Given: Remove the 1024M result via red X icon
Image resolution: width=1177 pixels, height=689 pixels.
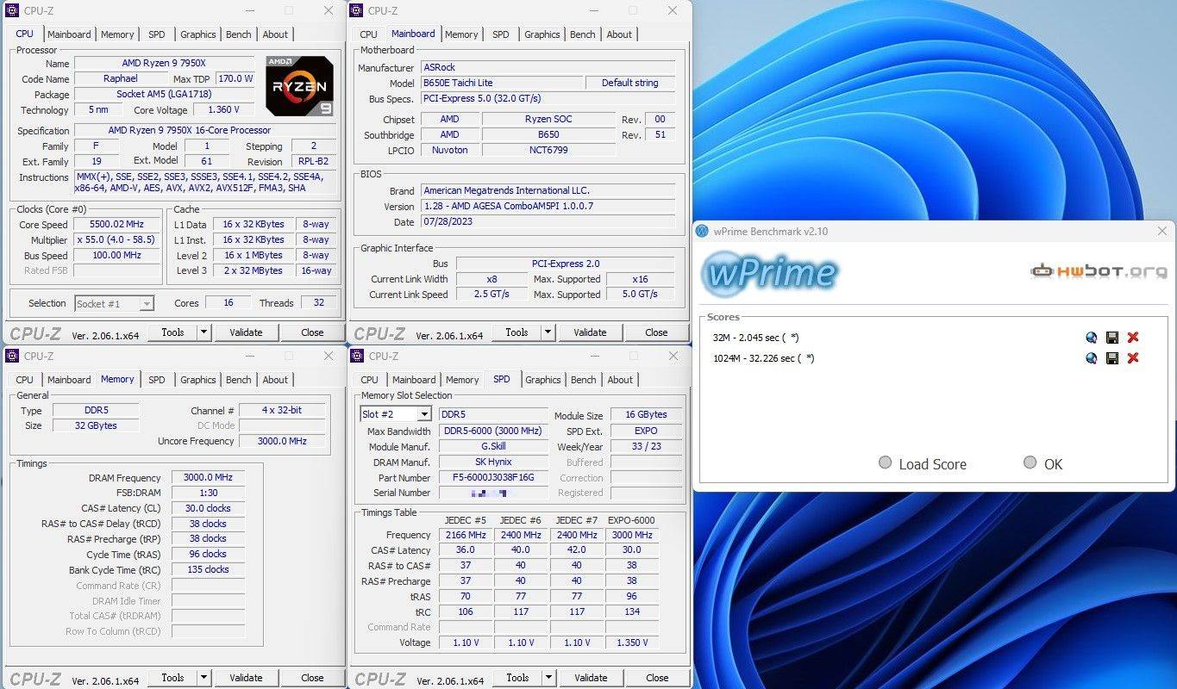Looking at the screenshot, I should 1133,358.
